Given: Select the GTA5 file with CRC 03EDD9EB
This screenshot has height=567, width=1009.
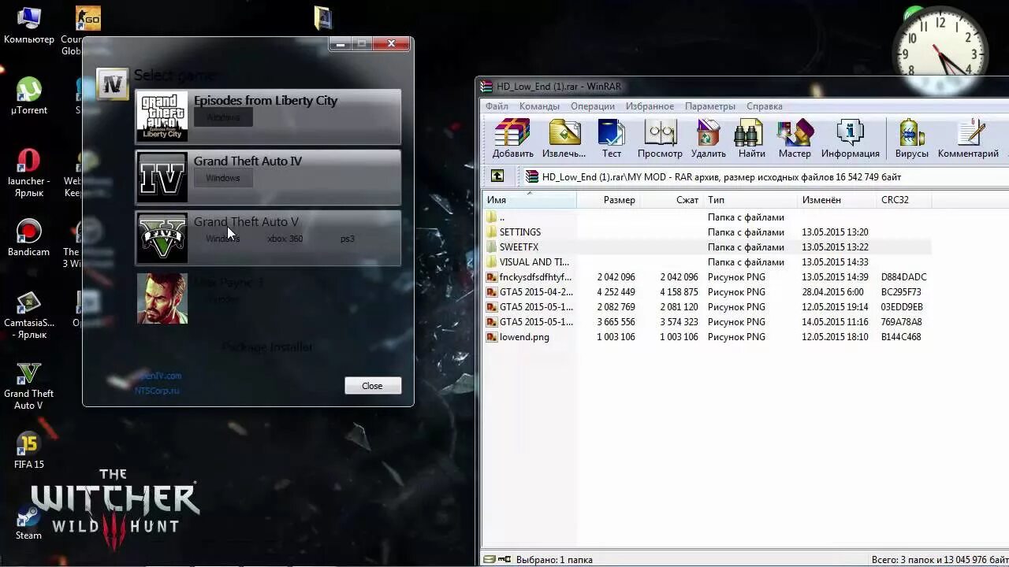Looking at the screenshot, I should pos(707,307).
